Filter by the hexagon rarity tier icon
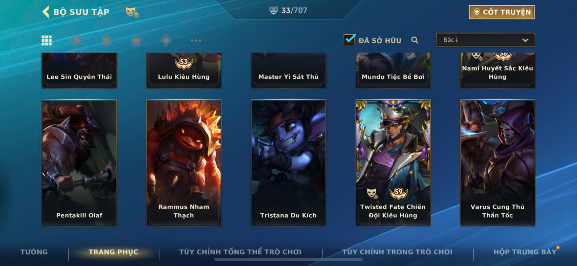This screenshot has height=266, width=577. tap(106, 40)
